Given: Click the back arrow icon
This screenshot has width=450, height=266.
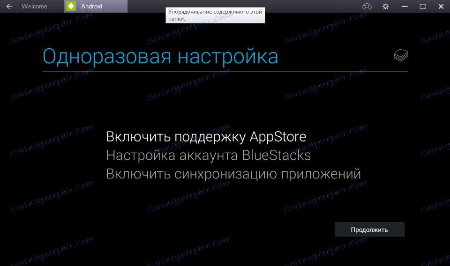Looking at the screenshot, I should [x=9, y=6].
